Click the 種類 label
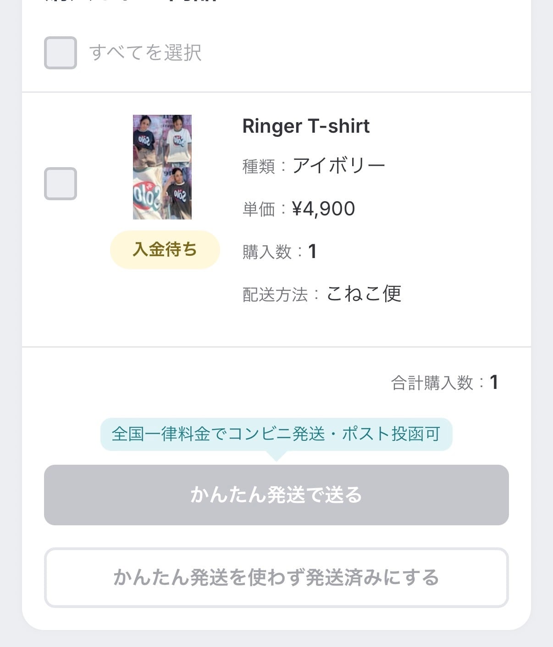553x647 pixels. coord(259,166)
